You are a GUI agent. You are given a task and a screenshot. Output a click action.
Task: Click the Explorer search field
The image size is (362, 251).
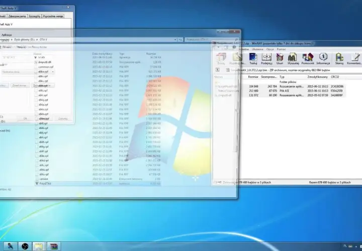(212, 40)
